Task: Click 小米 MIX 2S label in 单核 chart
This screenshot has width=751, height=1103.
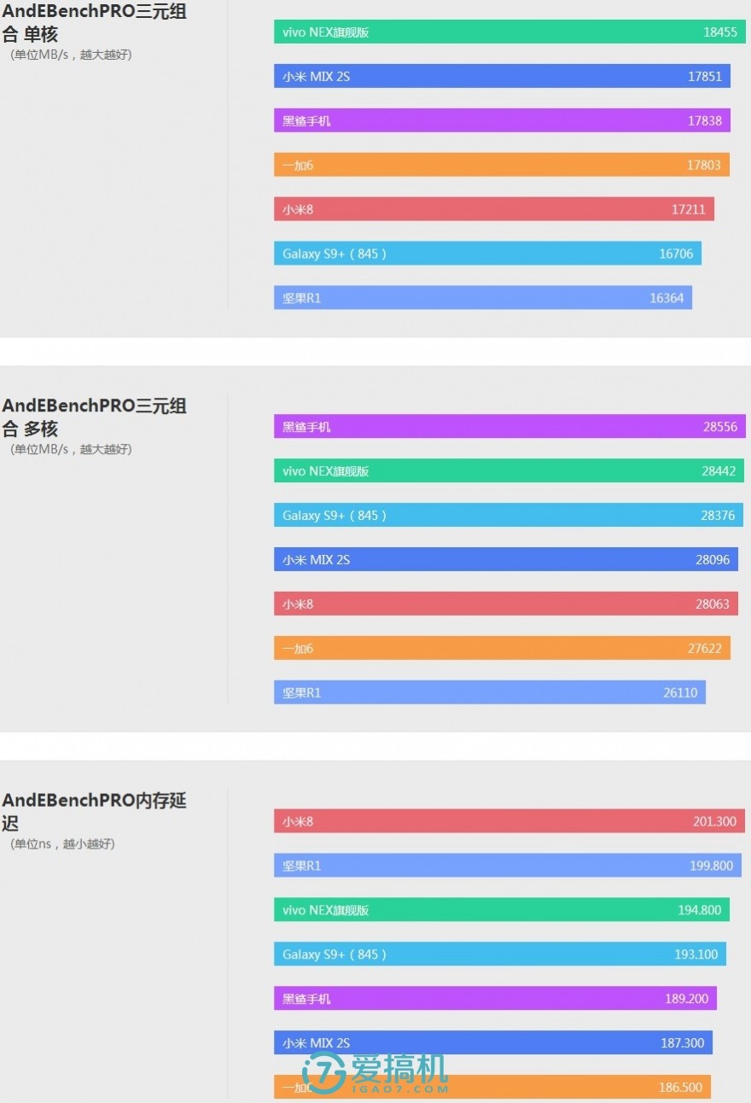Action: click(316, 77)
